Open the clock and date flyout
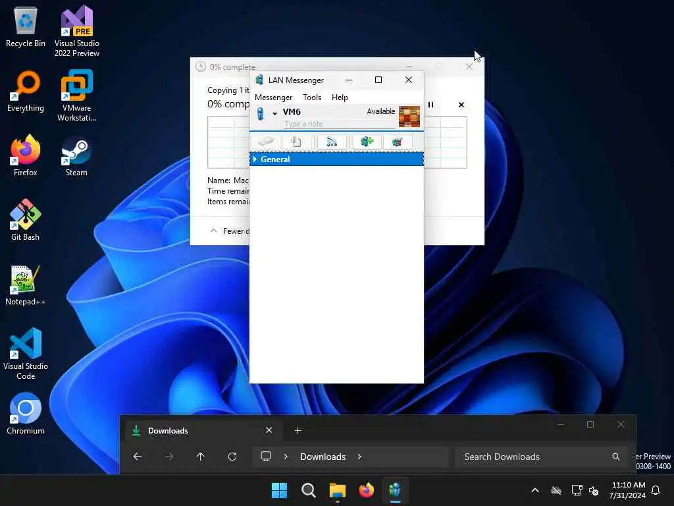Screen dimensions: 674x506 [627, 490]
